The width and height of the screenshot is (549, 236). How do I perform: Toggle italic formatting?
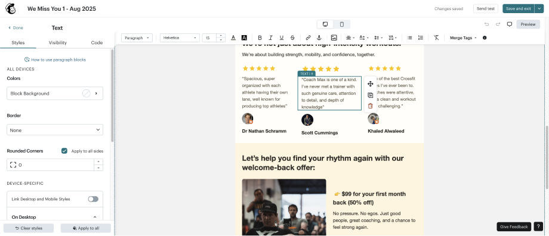tap(271, 38)
